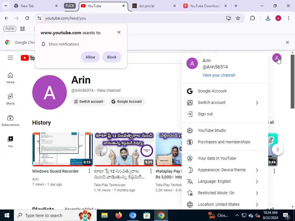Screen dimensions: 295x221
Task: Close the notification permission popup
Action: coord(119,32)
